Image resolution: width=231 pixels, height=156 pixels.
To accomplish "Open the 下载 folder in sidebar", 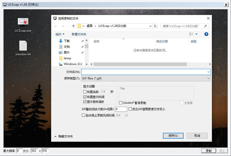I will (67, 41).
